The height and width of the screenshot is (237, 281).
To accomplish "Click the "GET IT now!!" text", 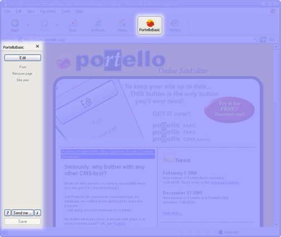I will (x=172, y=113).
